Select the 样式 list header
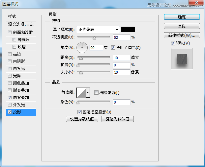 click(21, 17)
